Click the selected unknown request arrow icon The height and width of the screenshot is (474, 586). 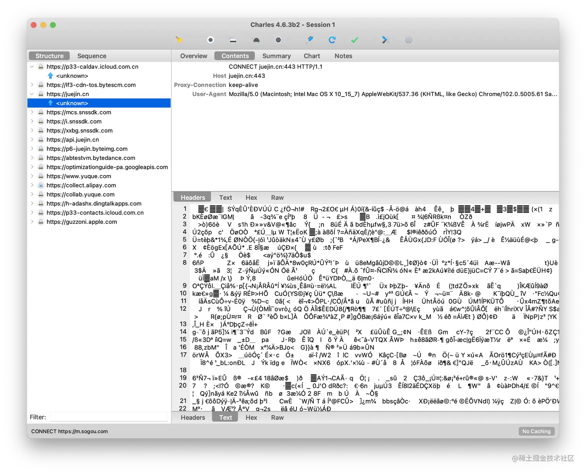click(x=50, y=103)
